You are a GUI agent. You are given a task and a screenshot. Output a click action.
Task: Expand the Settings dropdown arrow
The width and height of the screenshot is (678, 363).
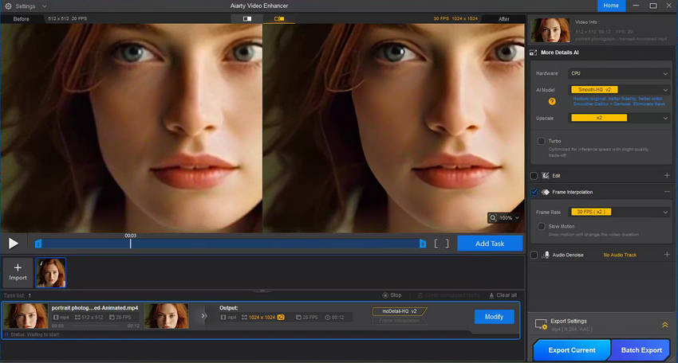[44, 6]
